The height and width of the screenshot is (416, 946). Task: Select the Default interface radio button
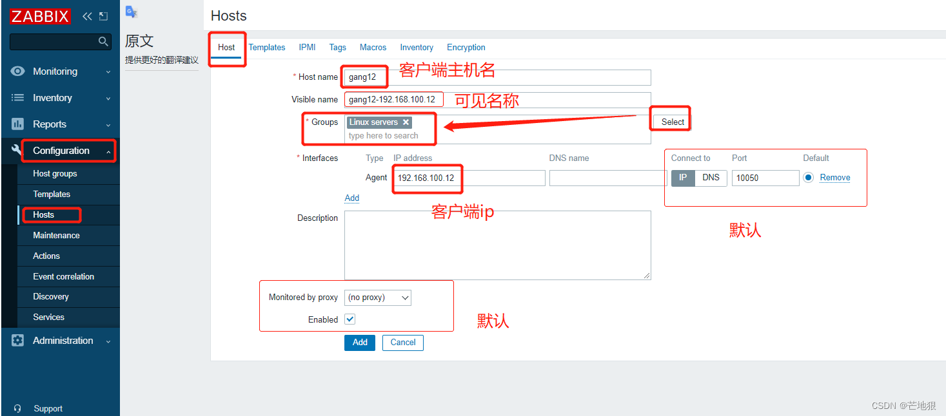(809, 178)
